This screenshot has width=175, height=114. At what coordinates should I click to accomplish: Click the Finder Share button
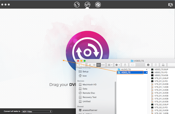click(x=125, y=65)
